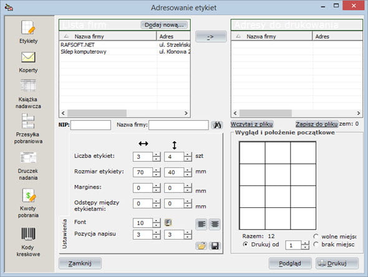The width and height of the screenshot is (368, 277).
Task: Select the brak miejsca radio button
Action: (316, 245)
